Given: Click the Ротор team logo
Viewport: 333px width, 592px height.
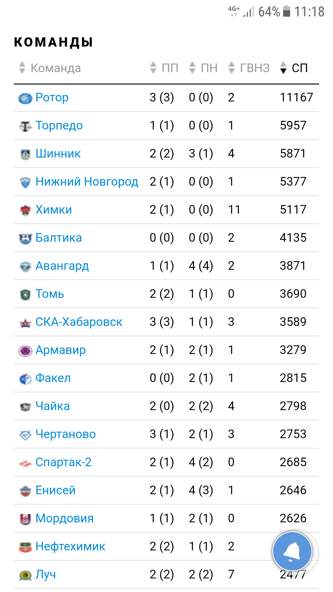Looking at the screenshot, I should coord(25,98).
